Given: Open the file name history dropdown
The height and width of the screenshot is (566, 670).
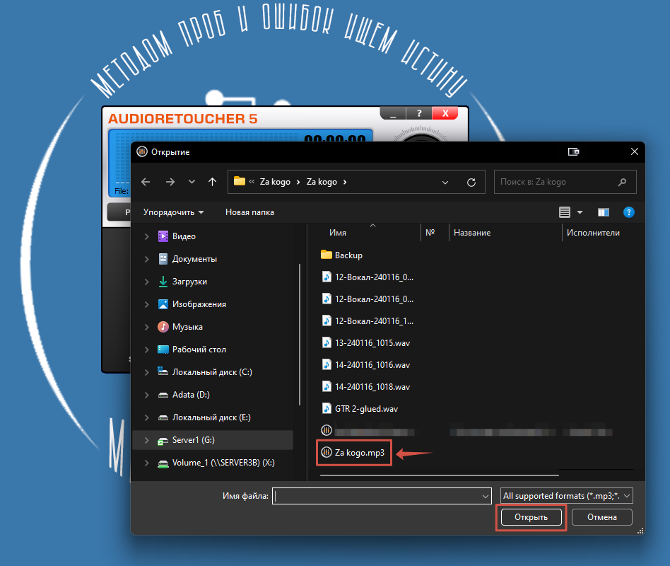Looking at the screenshot, I should click(486, 496).
